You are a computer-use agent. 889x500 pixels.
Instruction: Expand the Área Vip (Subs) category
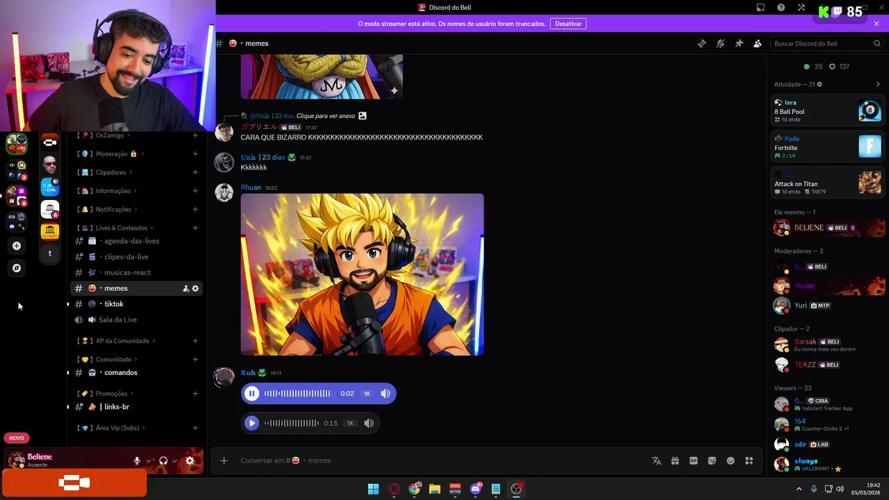point(117,428)
